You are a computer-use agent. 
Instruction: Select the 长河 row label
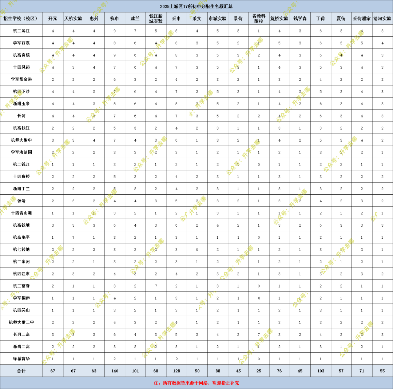(x=21, y=116)
